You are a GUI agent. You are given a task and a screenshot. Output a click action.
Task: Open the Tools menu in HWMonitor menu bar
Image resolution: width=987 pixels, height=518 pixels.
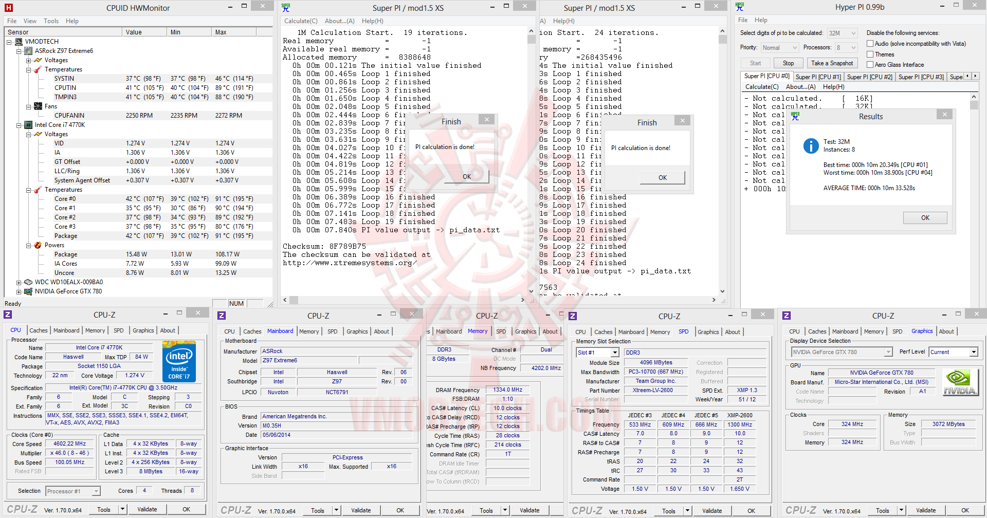(x=51, y=21)
